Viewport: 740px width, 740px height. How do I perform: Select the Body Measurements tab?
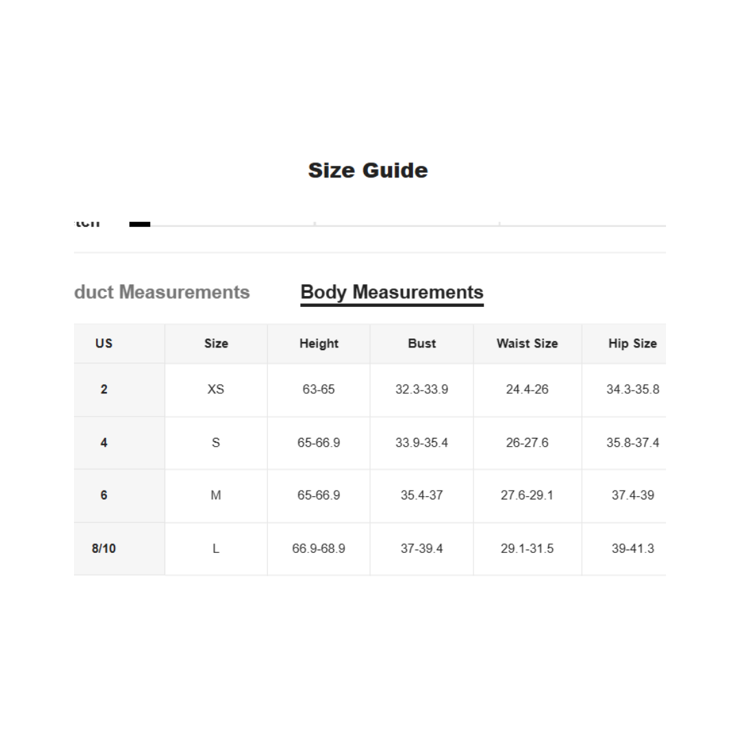[392, 293]
